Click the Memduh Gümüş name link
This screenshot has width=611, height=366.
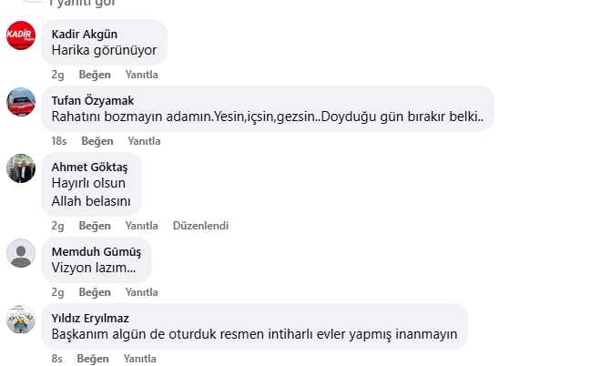tap(96, 252)
